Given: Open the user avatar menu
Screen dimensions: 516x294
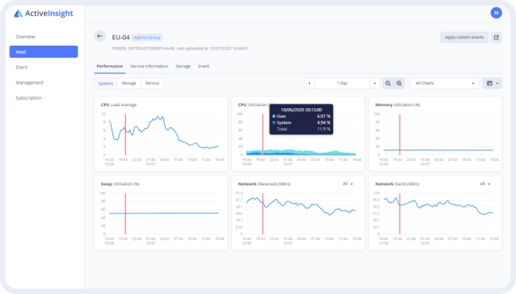Looking at the screenshot, I should 496,12.
